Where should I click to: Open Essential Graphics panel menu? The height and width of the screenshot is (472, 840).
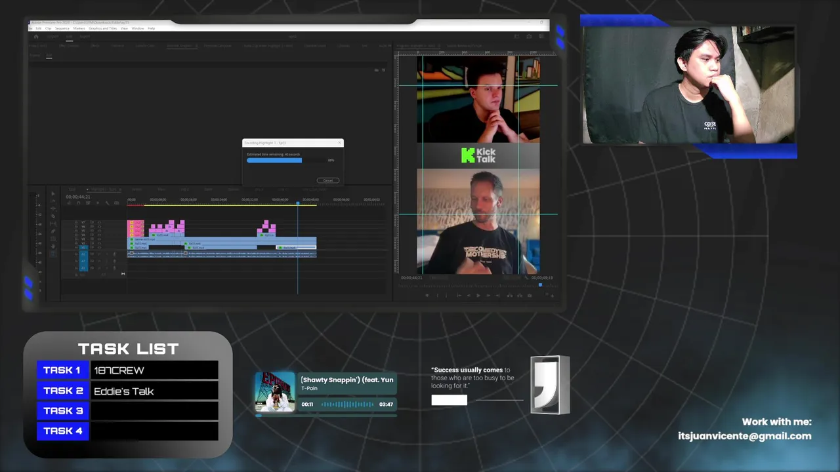click(x=196, y=46)
